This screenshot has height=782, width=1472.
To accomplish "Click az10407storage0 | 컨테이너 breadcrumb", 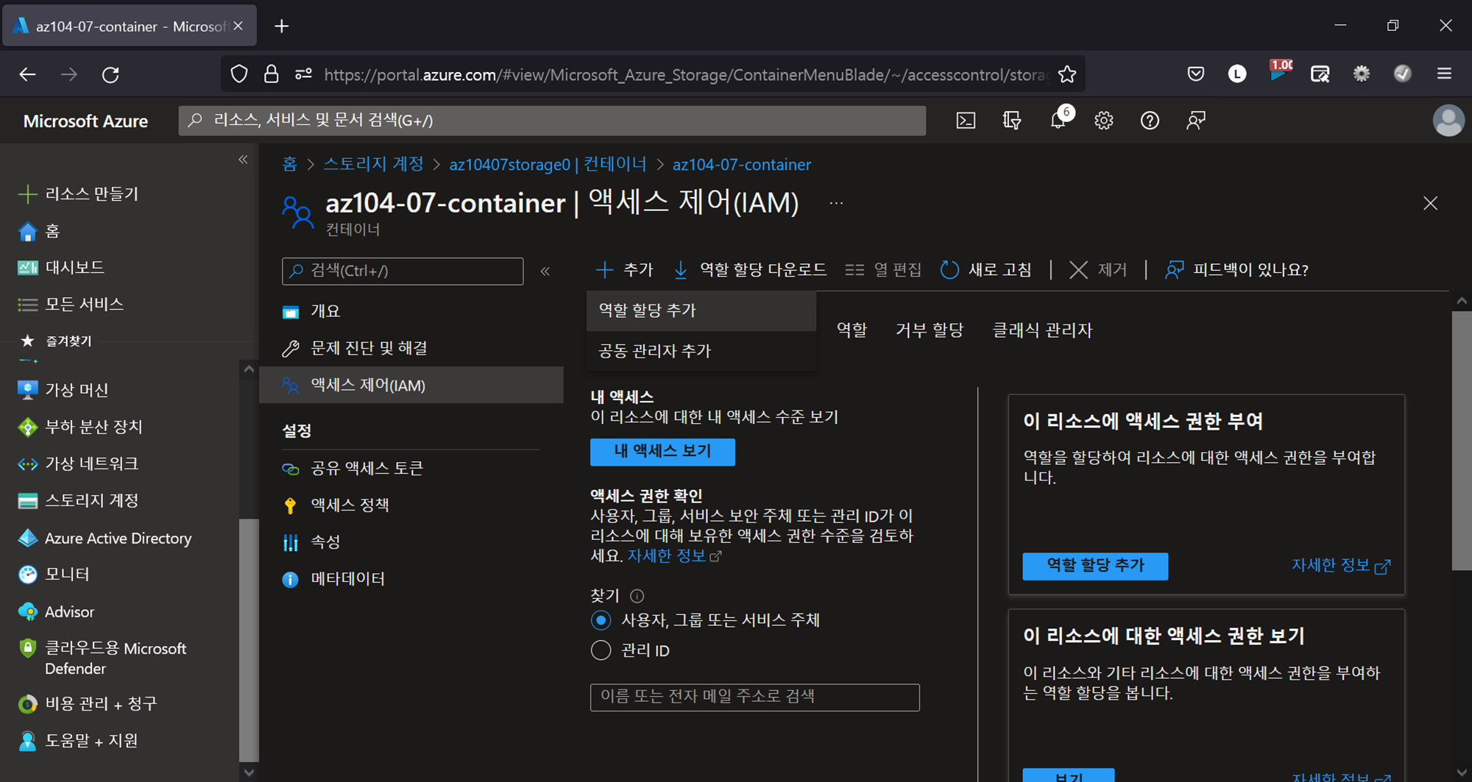I will (548, 165).
